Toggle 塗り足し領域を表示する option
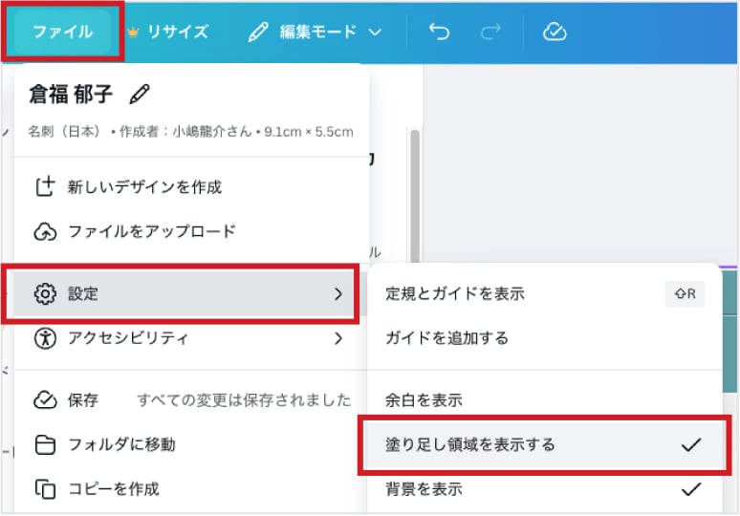This screenshot has width=740, height=516. [541, 444]
